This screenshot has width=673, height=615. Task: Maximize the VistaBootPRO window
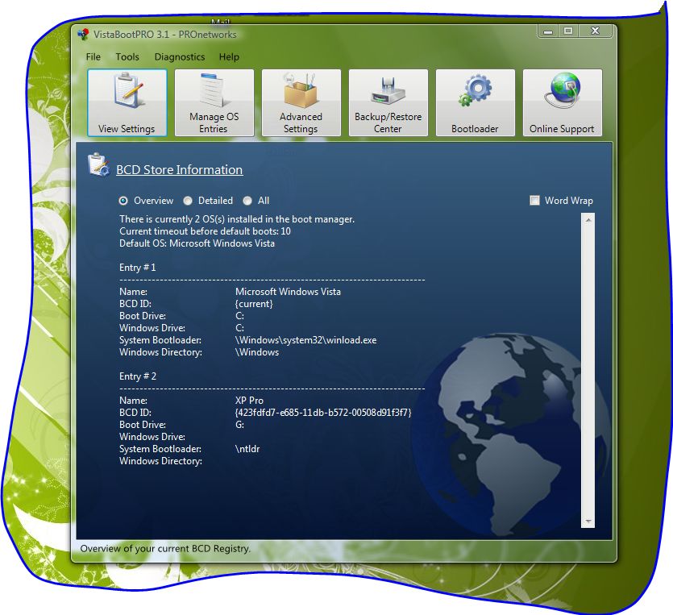568,31
